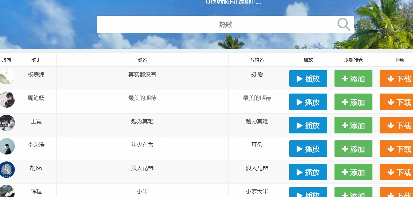The image size is (413, 197).
Task: Click the magnifying glass search icon
Action: 344,24
